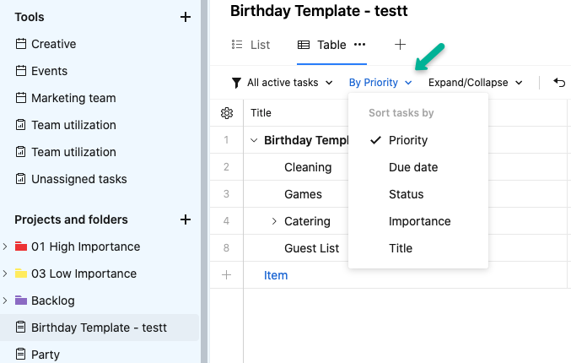Screen dimensions: 571x363
Task: Open the Expand/Collapse dropdown
Action: pyautogui.click(x=476, y=83)
